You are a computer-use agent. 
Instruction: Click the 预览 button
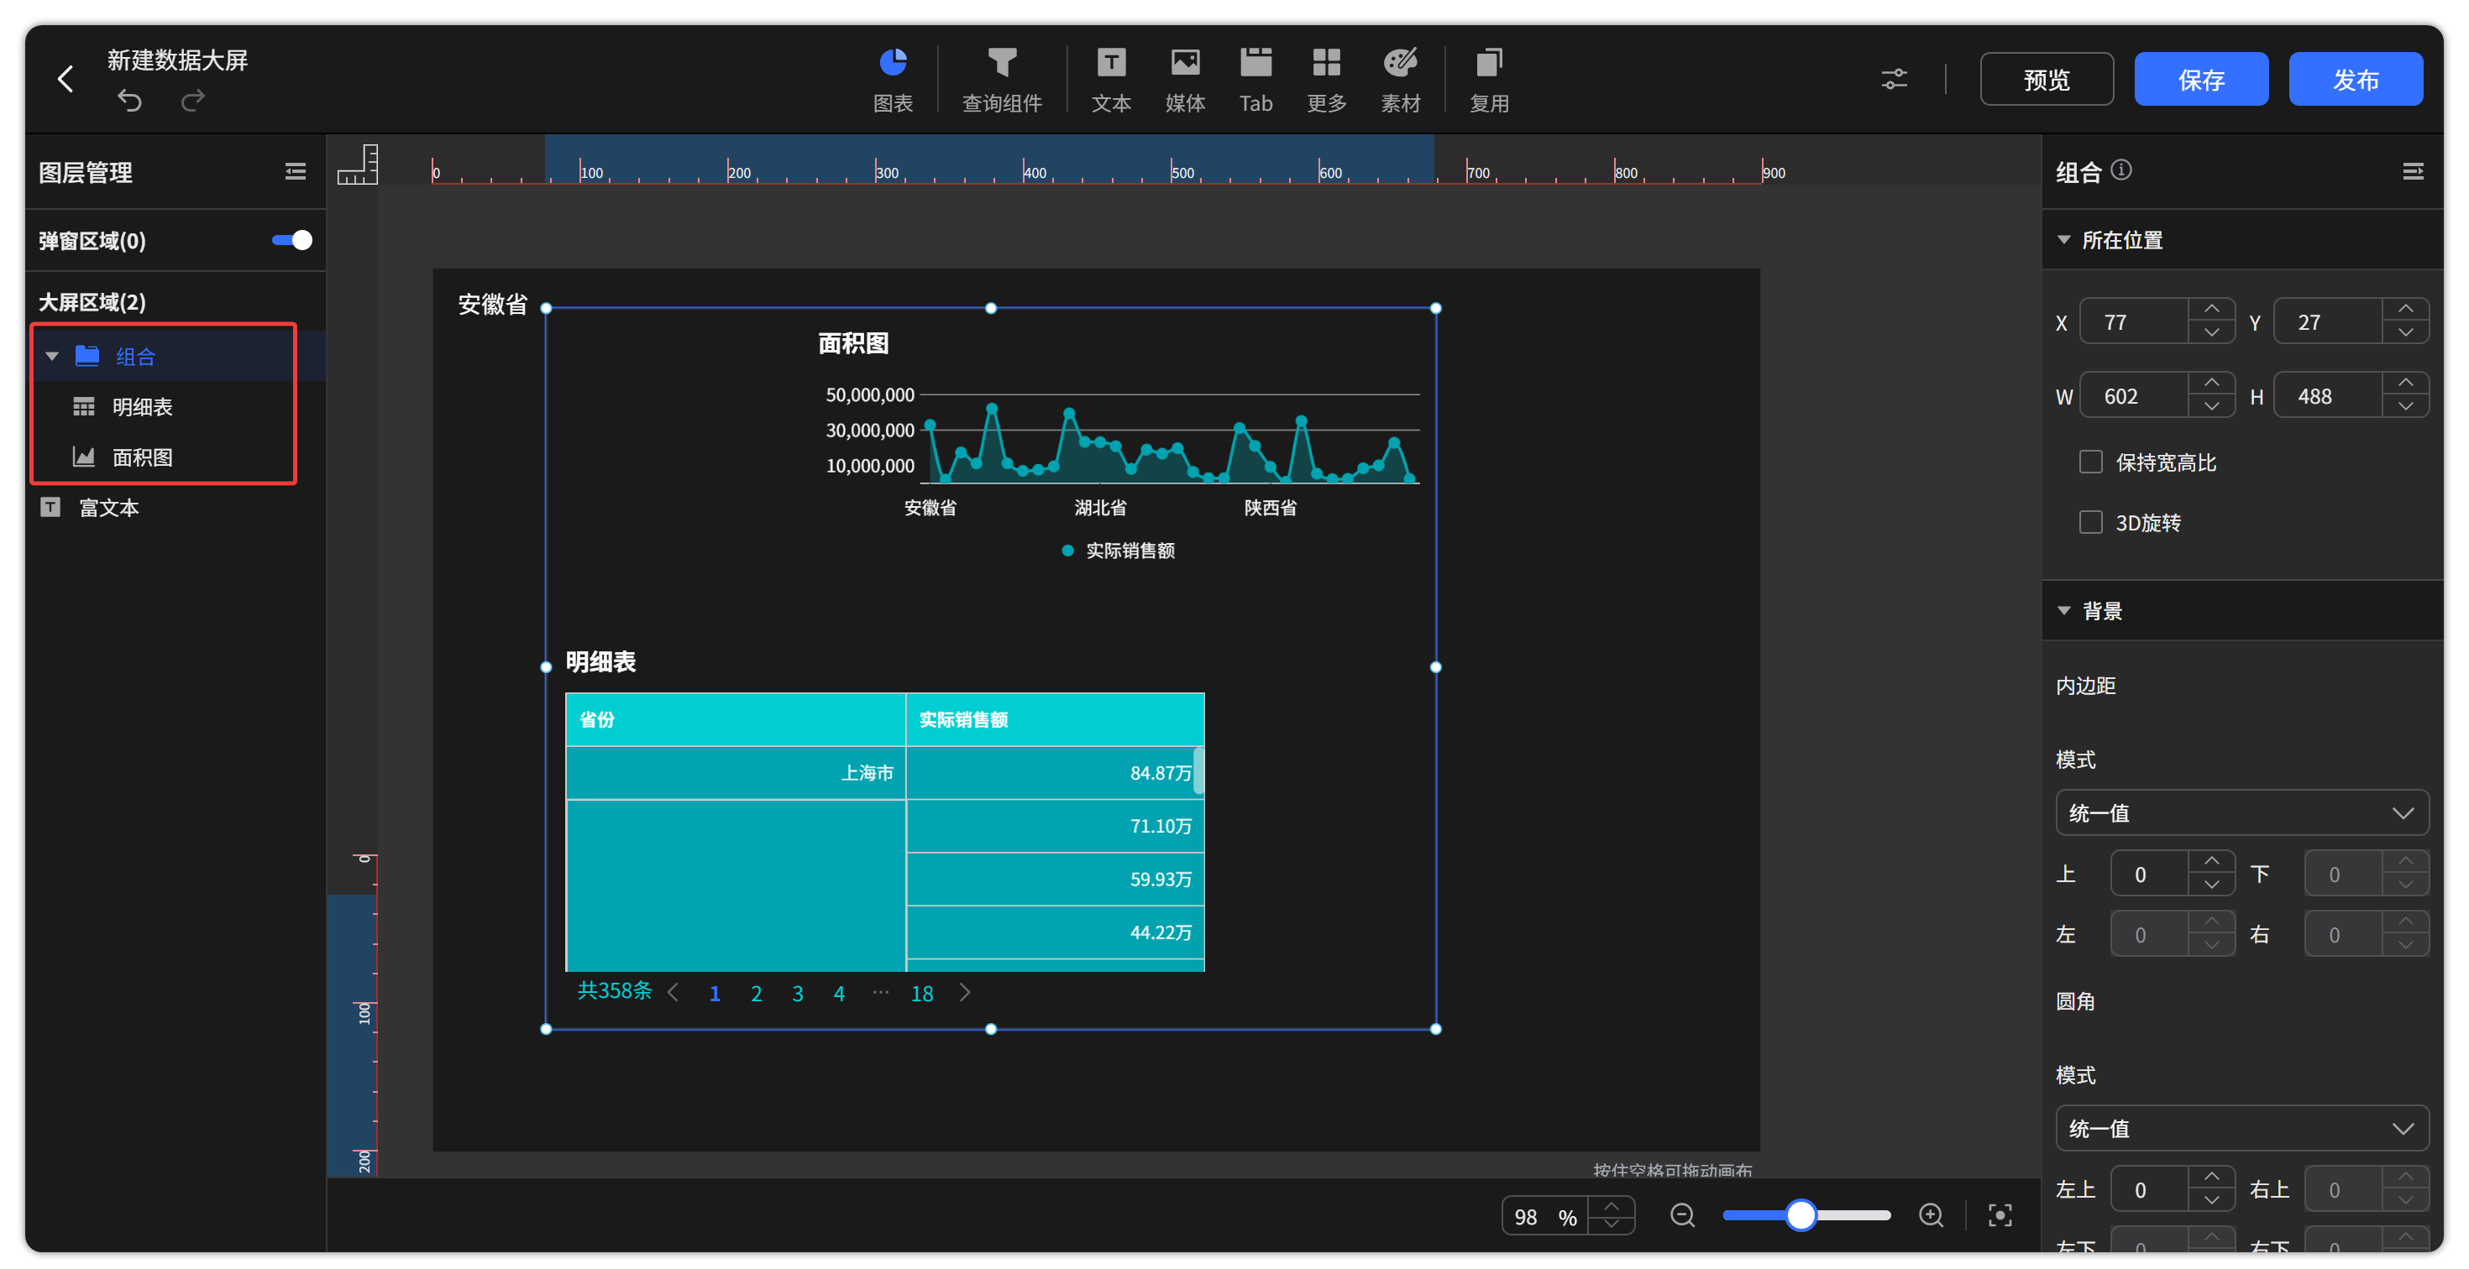pyautogui.click(x=2047, y=80)
